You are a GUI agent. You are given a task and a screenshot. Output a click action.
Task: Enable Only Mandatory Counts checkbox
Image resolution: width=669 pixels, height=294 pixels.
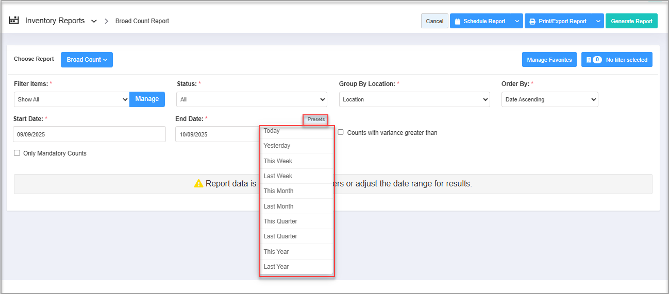point(17,153)
